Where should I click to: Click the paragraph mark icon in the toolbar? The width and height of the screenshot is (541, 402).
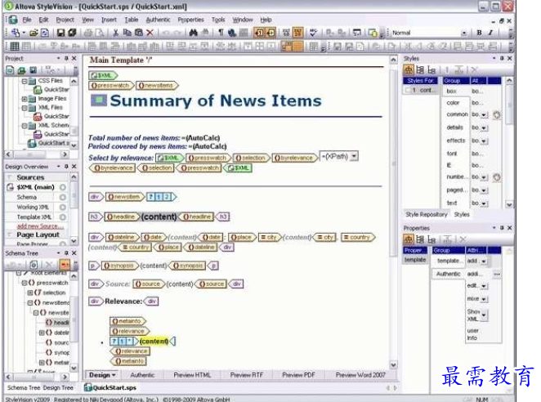click(x=221, y=33)
